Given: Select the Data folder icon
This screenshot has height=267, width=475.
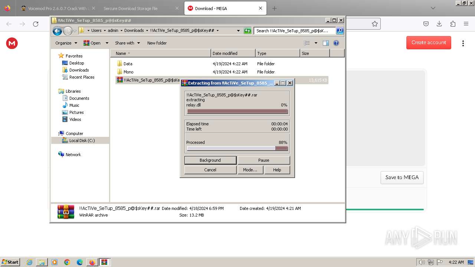Looking at the screenshot, I should pyautogui.click(x=119, y=63).
